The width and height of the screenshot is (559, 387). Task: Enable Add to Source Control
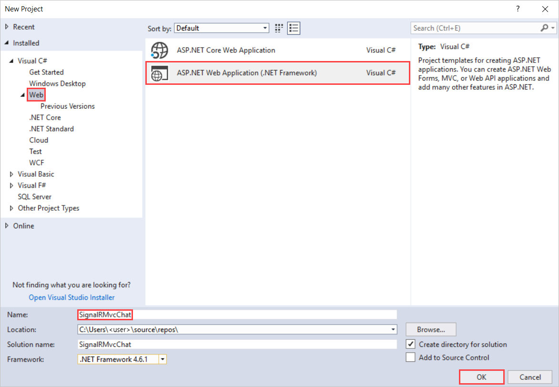coord(410,357)
